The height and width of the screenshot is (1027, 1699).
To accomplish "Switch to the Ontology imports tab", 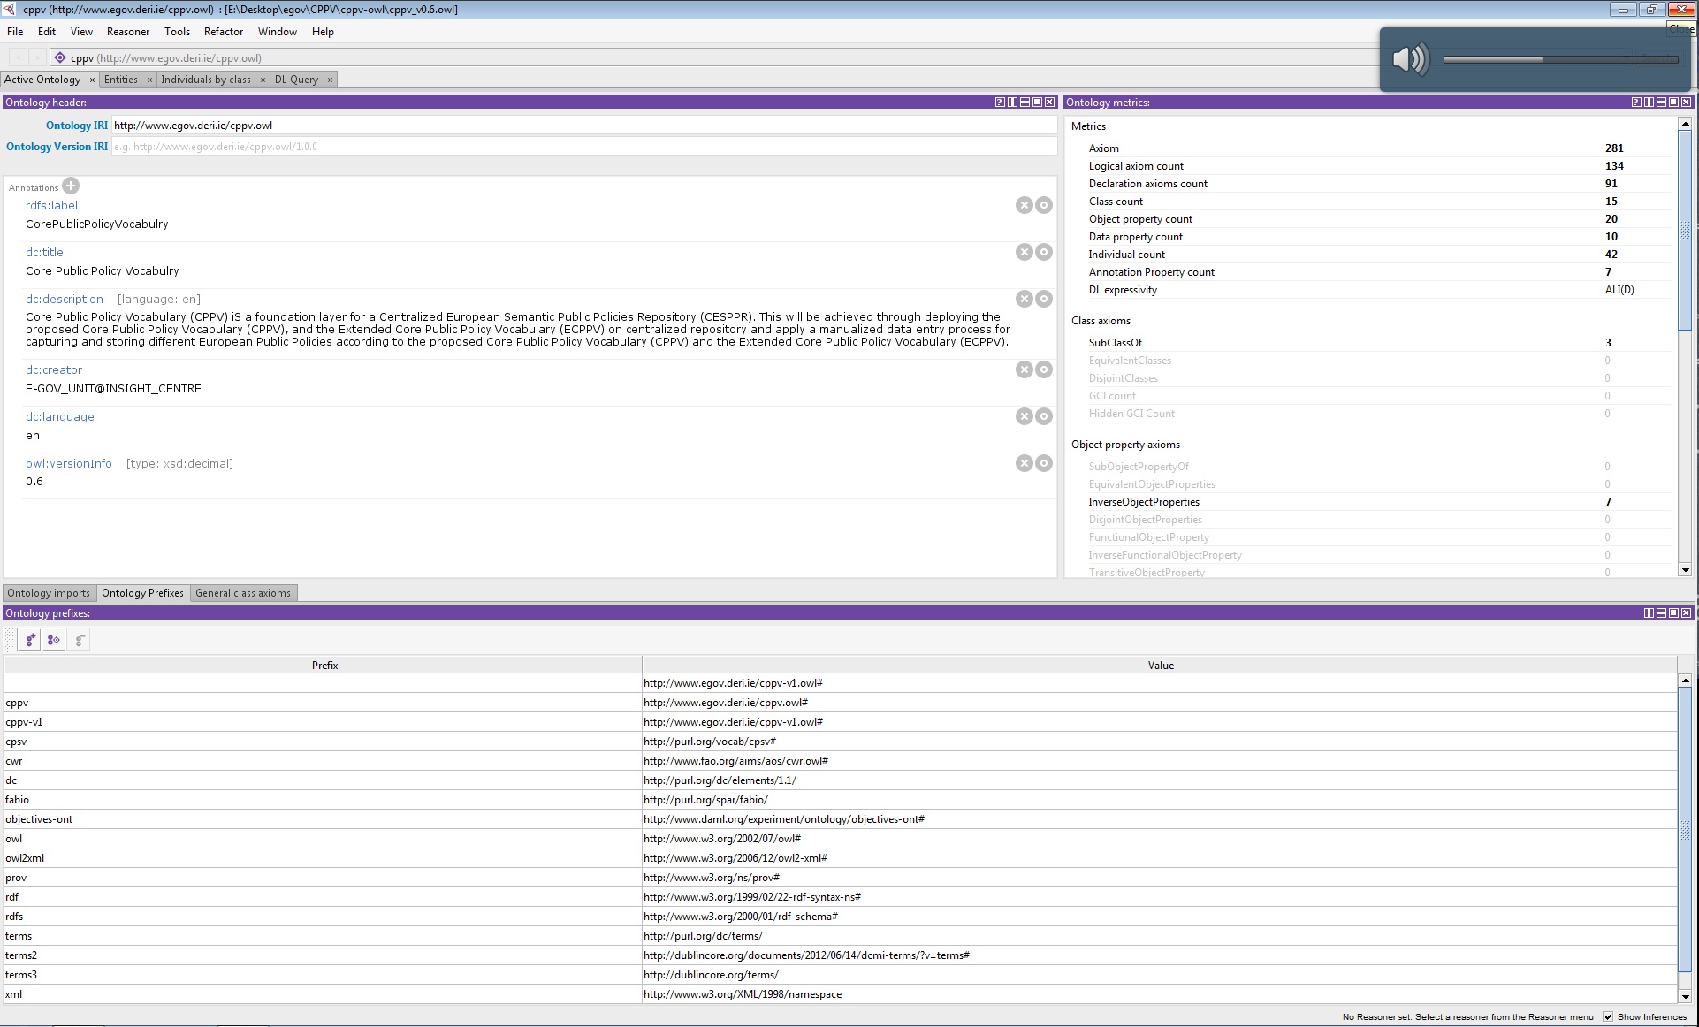I will pyautogui.click(x=49, y=593).
